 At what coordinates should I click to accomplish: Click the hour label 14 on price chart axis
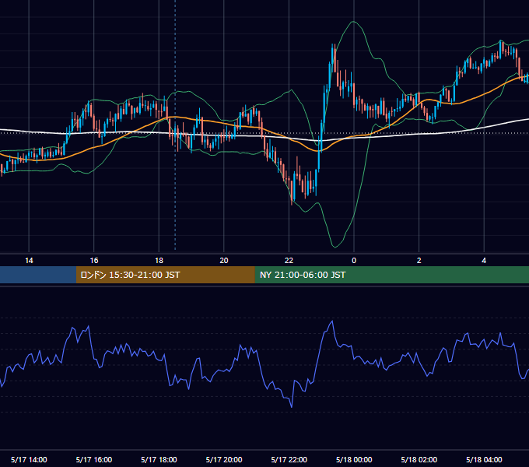(29, 261)
